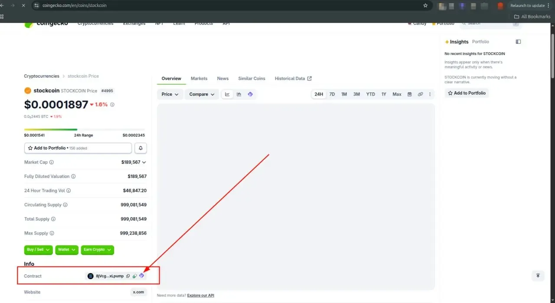Switch to the Markets tab
Viewport: 555px width, 303px height.
click(199, 79)
